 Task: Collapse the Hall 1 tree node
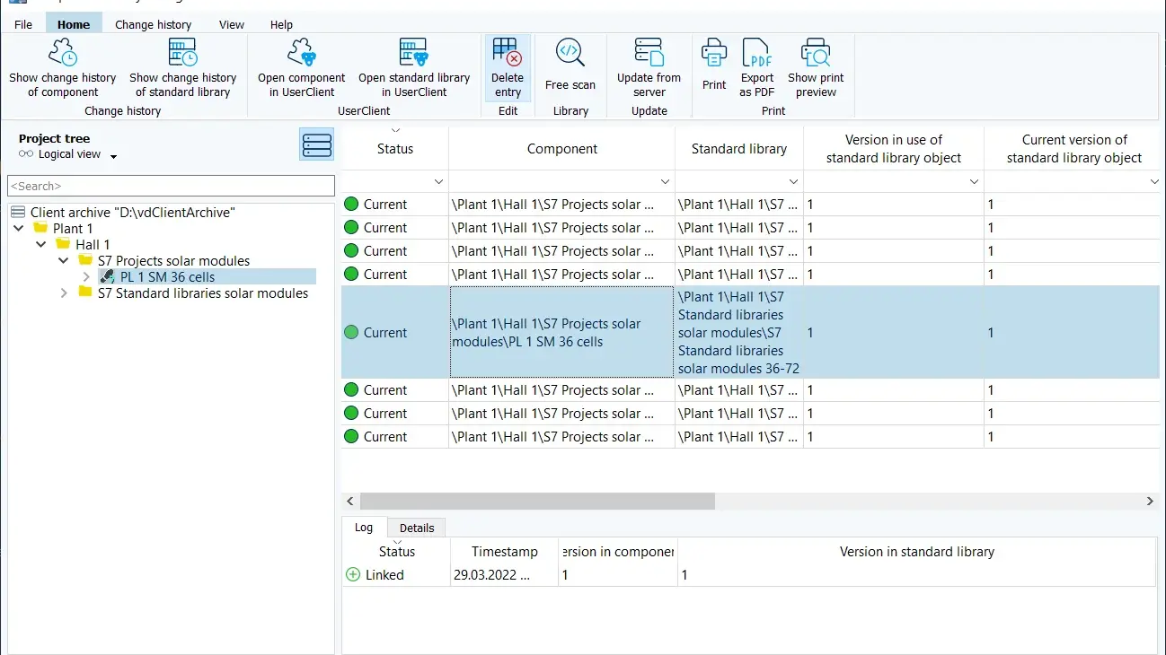[x=41, y=245]
